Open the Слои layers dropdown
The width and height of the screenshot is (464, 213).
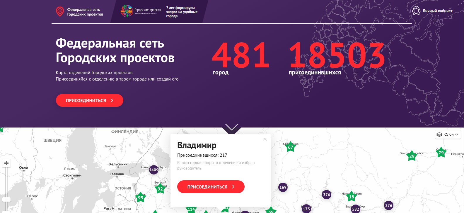pos(448,135)
